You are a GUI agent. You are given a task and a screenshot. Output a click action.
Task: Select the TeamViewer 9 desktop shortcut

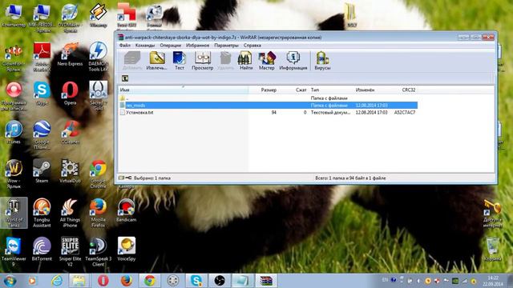14,251
